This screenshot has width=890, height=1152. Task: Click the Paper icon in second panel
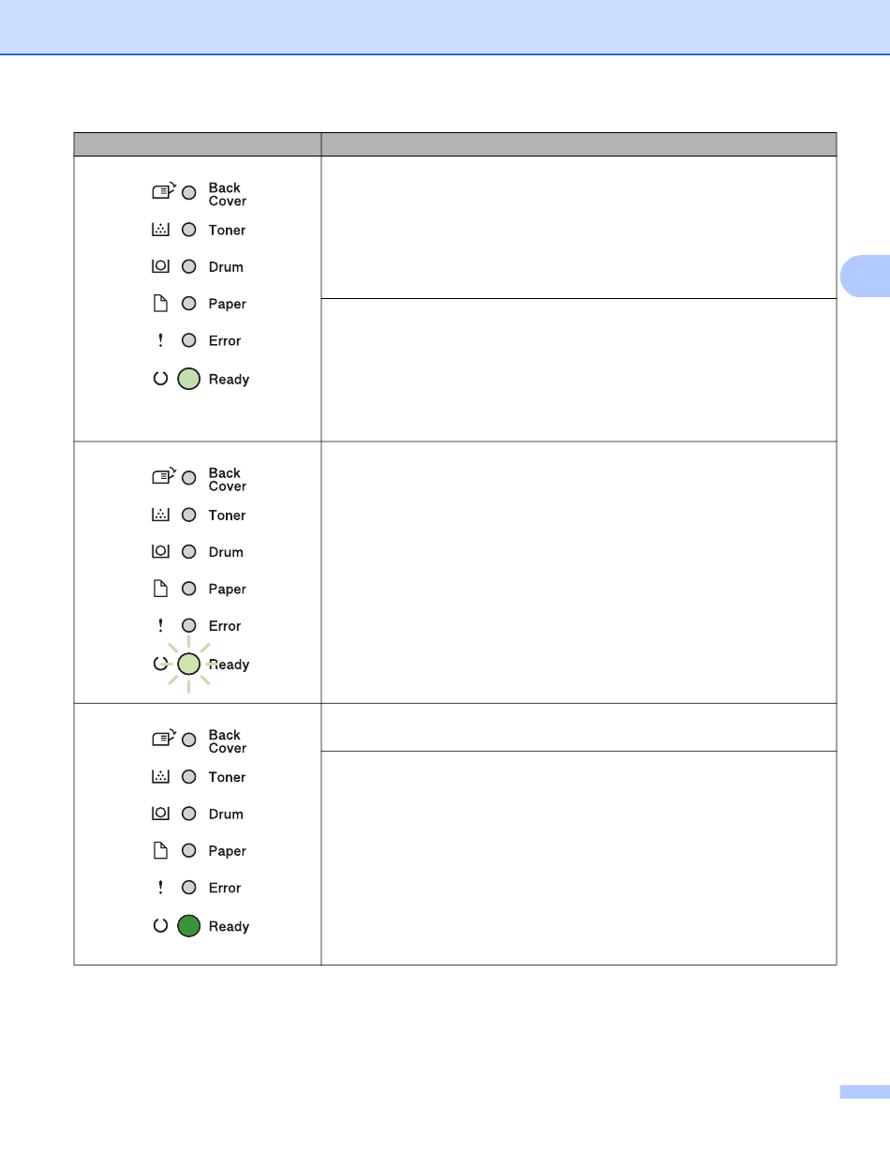pyautogui.click(x=160, y=589)
